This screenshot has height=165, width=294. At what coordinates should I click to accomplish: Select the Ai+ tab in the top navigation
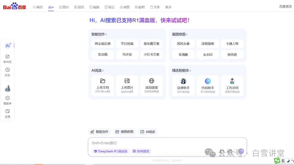pyautogui.click(x=51, y=7)
